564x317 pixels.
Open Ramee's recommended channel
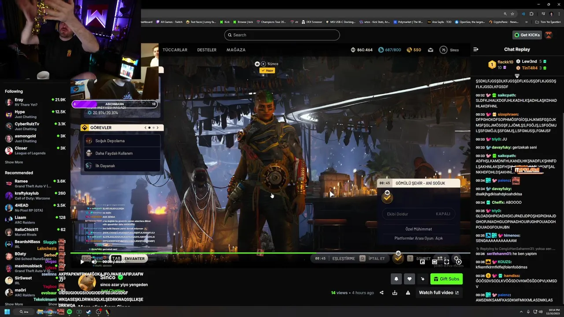coord(35,184)
